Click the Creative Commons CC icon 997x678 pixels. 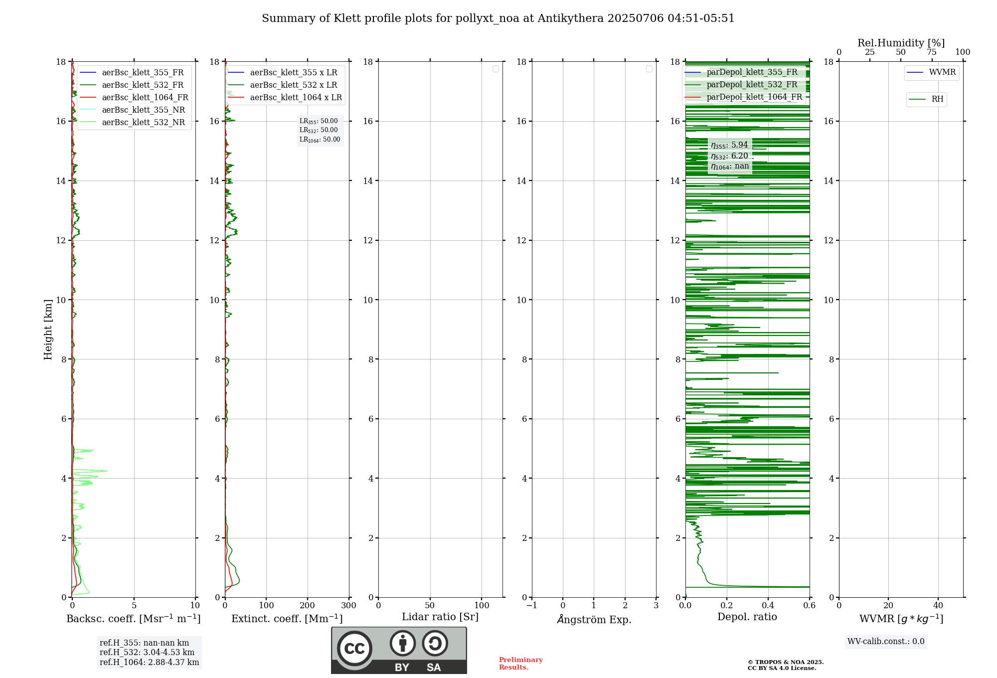[x=354, y=649]
